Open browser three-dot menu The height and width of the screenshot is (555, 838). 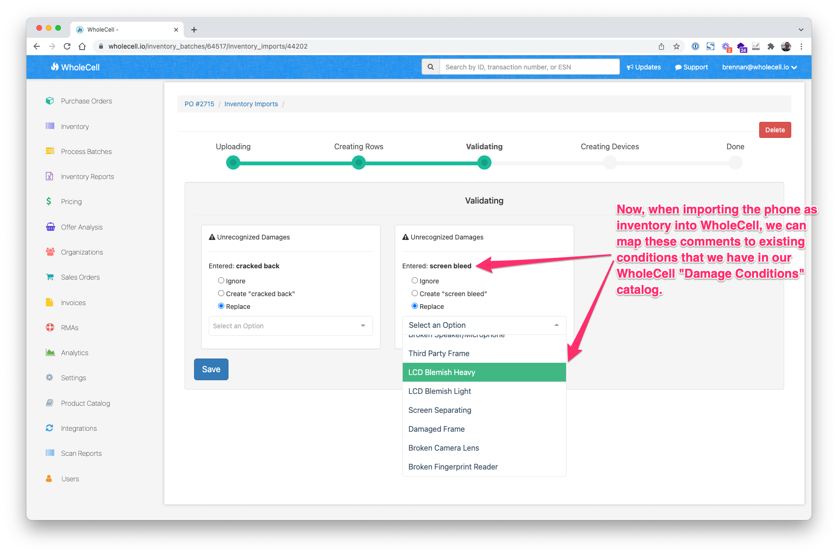[x=801, y=46]
